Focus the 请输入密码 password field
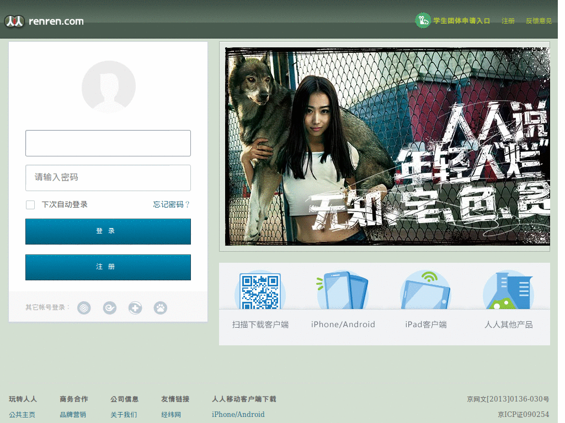Screen dimensions: 565x423 point(108,178)
